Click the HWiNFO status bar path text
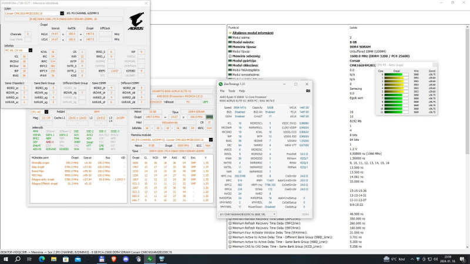This screenshot has height=264, width=470. (86, 252)
